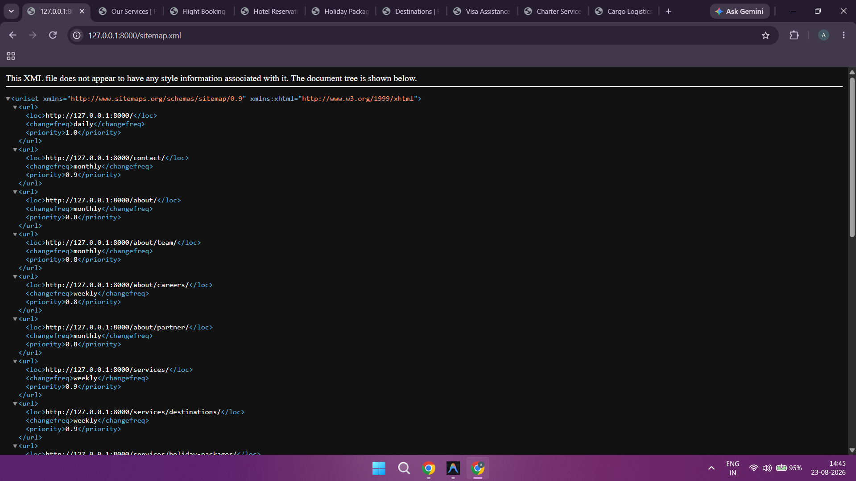Click the changefreq value daily

coord(83,124)
